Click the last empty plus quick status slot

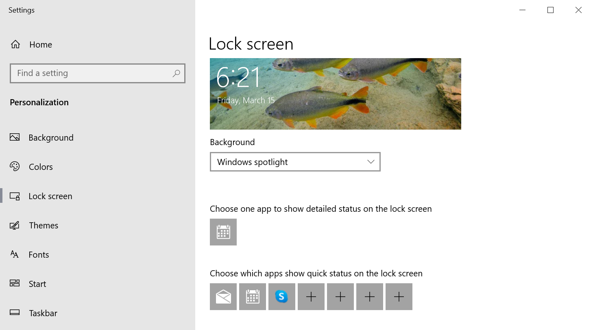click(399, 297)
